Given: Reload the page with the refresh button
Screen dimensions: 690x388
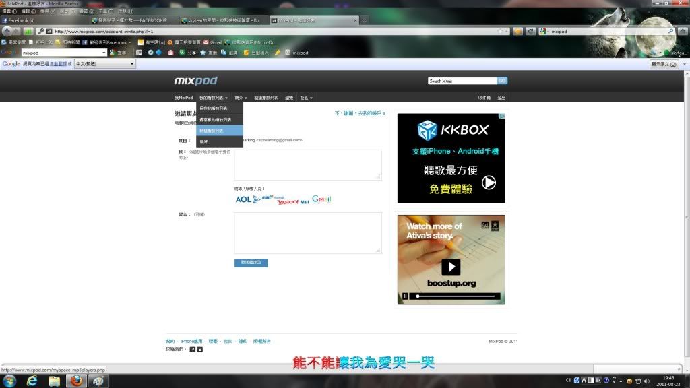Looking at the screenshot, I should [x=531, y=31].
